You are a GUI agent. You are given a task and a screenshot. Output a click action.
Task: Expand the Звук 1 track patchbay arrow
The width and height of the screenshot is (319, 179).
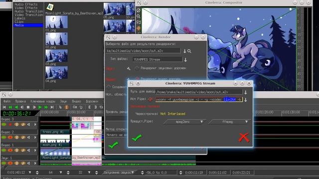(x=35, y=163)
